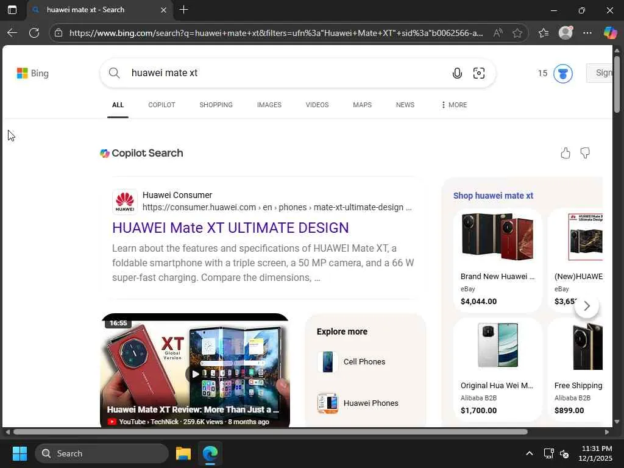Close the huawei mate xt tab

point(163,10)
